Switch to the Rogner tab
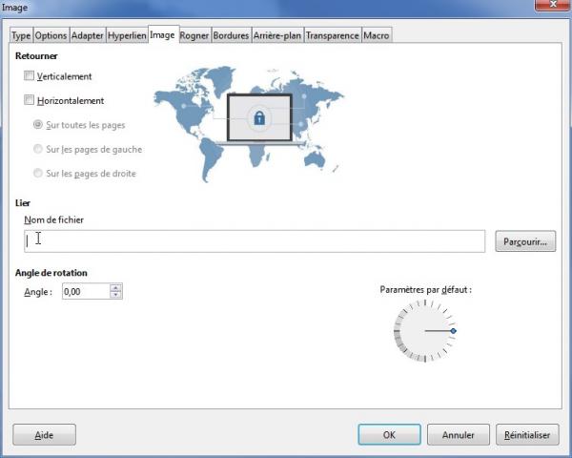572x458 pixels. tap(194, 35)
